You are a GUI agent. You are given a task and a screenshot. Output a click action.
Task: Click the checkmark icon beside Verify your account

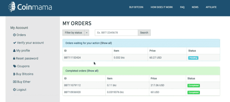[x=15, y=43]
